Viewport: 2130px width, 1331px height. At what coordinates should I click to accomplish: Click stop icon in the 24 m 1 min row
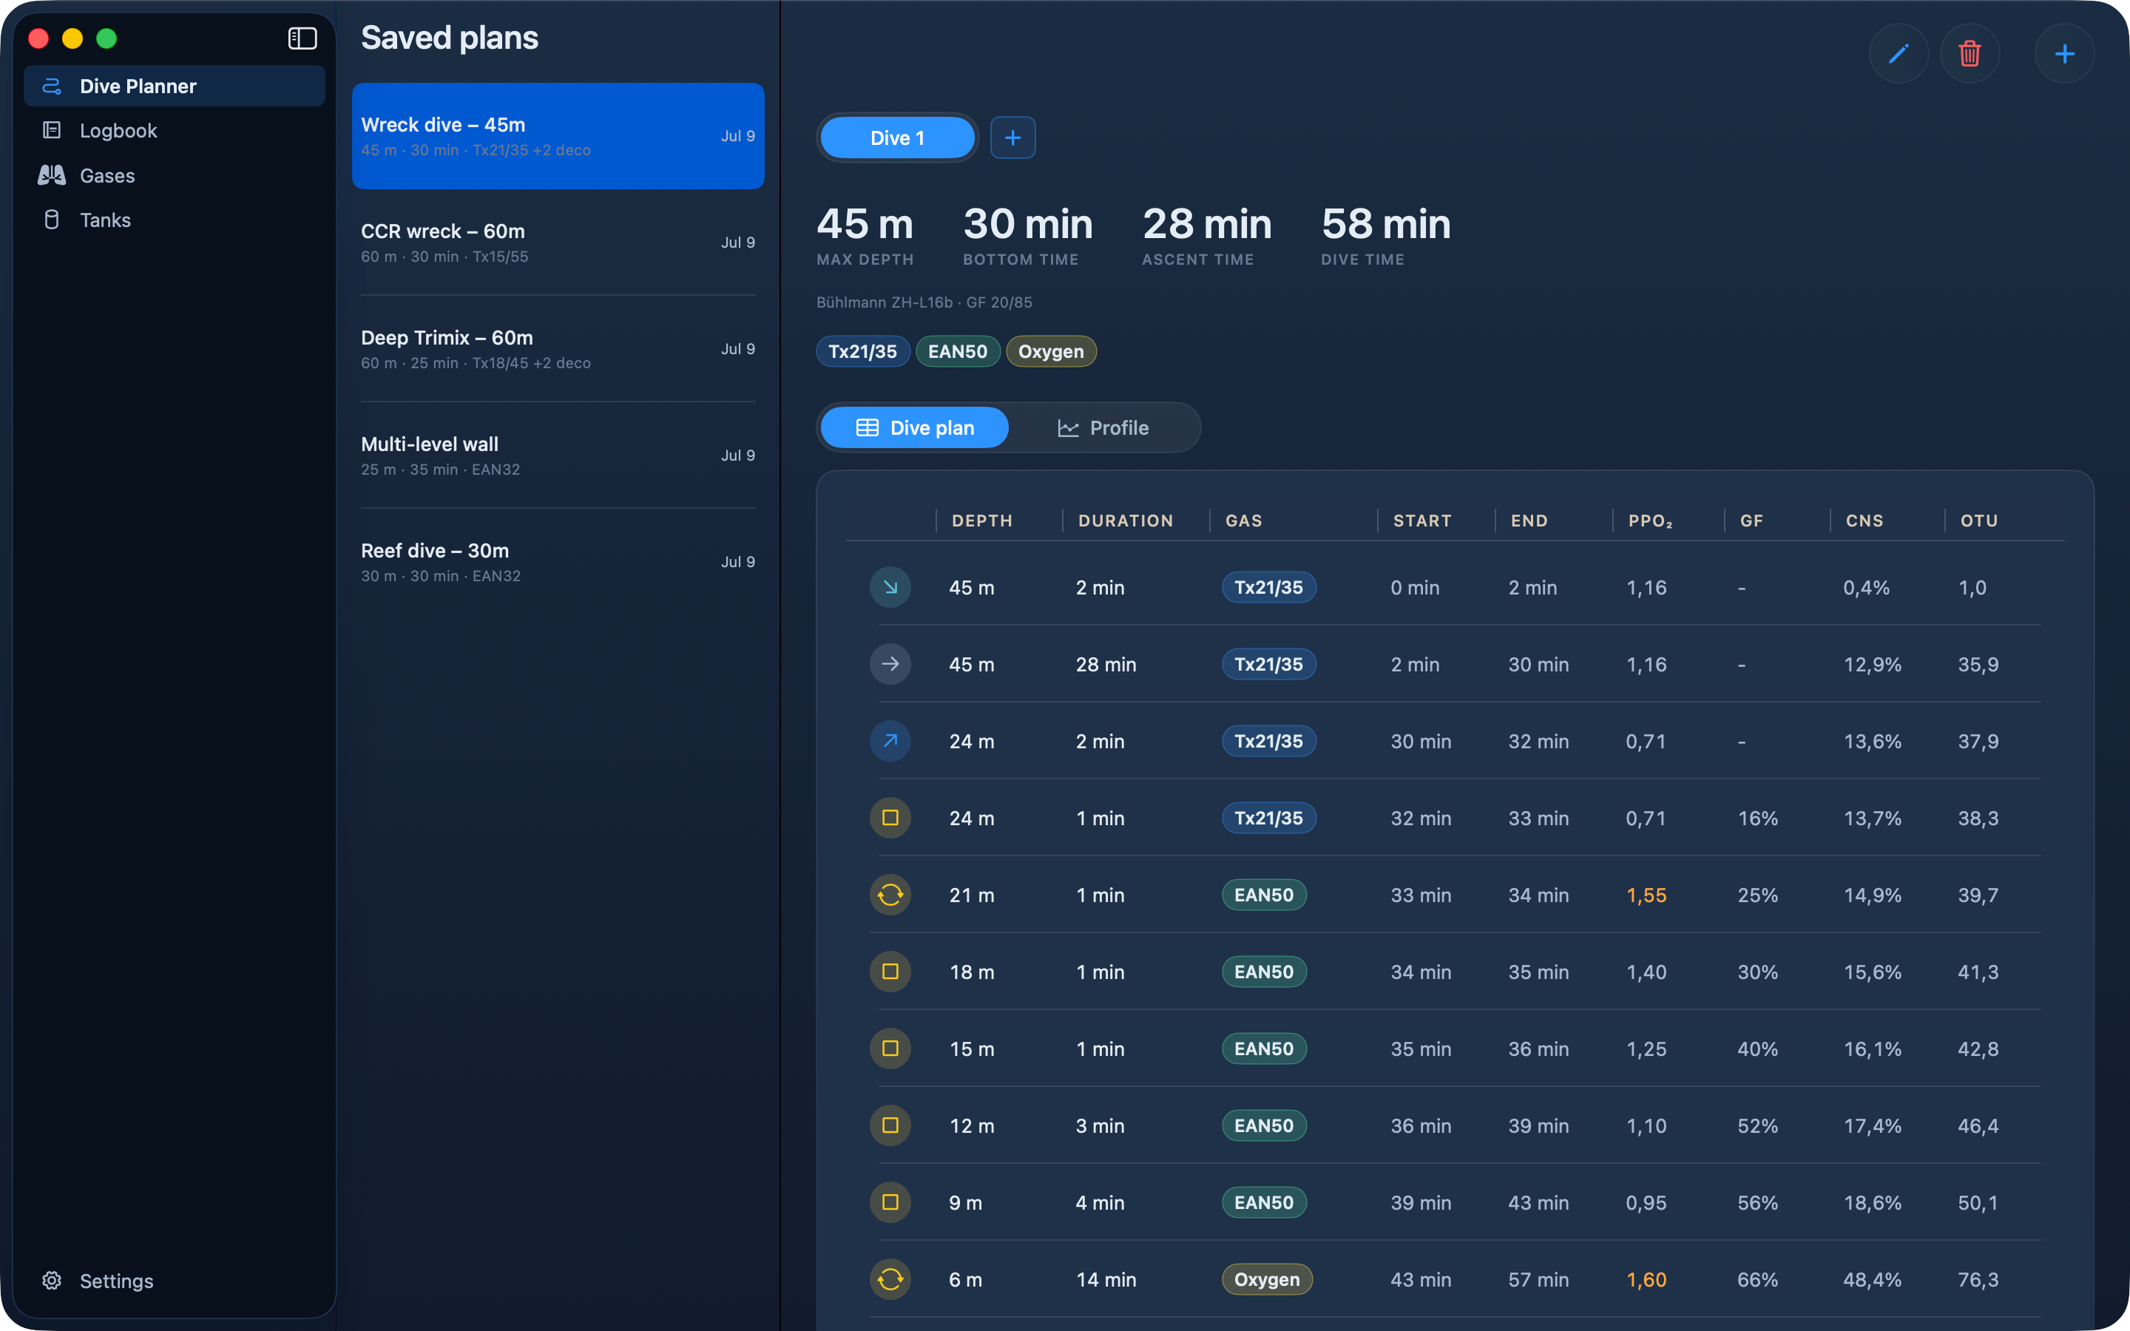(x=890, y=818)
